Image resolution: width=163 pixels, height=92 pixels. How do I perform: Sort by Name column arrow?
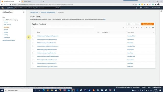click(98, 32)
